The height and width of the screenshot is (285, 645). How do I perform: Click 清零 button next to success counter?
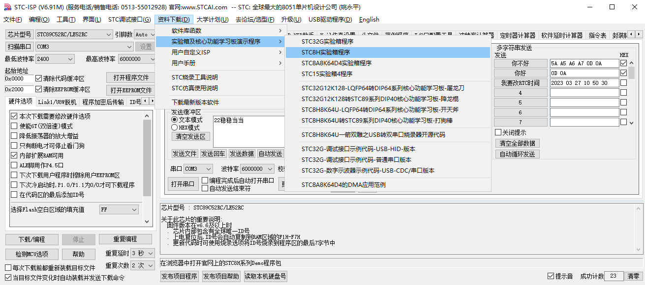[633, 276]
